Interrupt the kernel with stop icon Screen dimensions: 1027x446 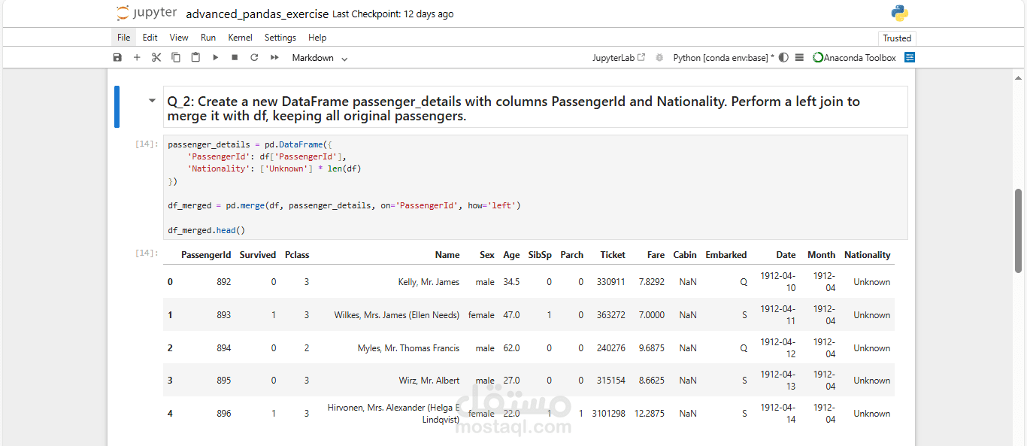coord(235,58)
